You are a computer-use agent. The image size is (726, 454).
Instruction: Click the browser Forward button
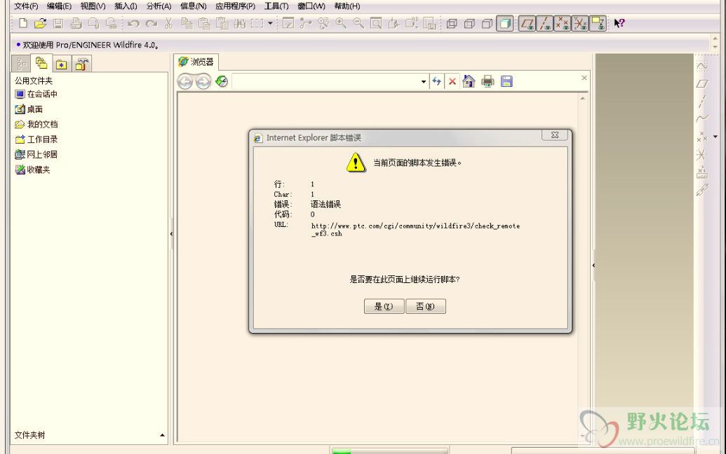click(203, 82)
